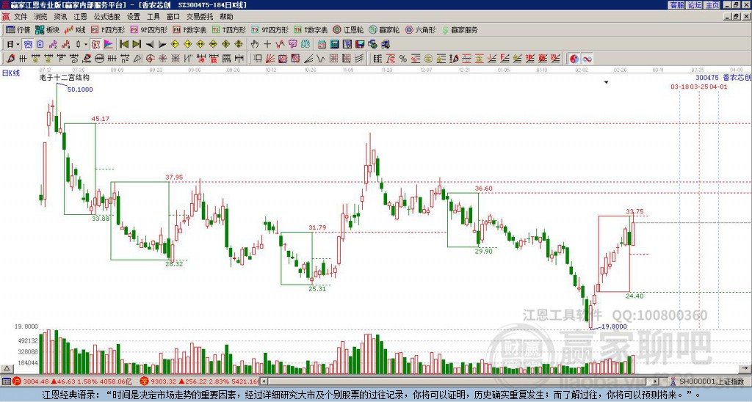Open the 9P四方形 tool
The width and height of the screenshot is (752, 402).
coord(148,29)
